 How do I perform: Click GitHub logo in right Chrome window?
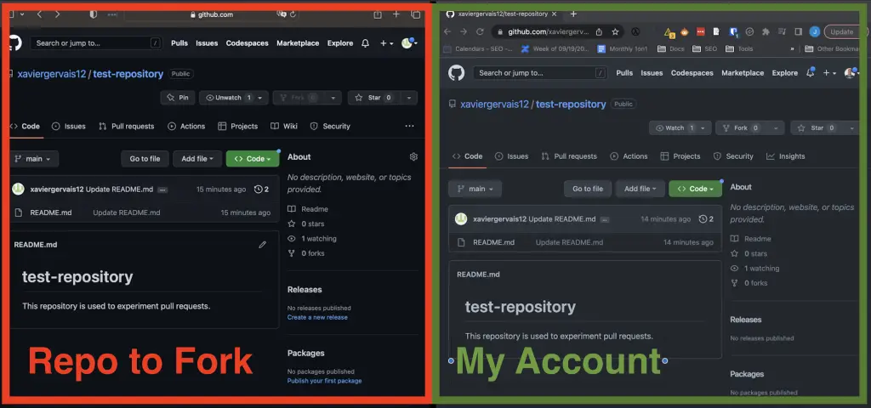point(456,73)
